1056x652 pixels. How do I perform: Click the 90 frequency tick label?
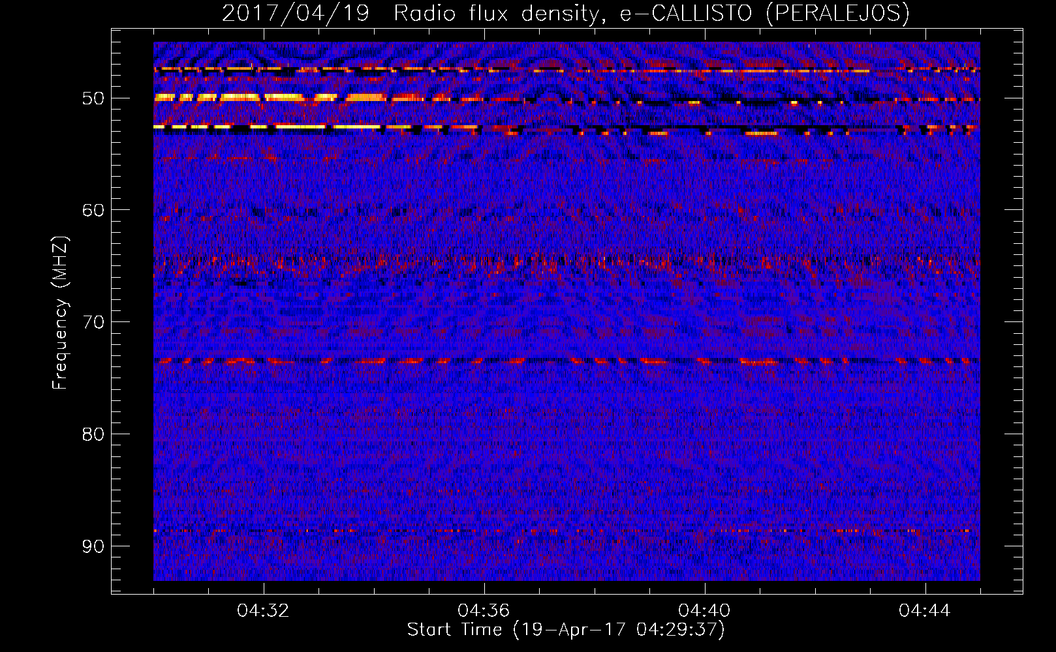point(93,546)
